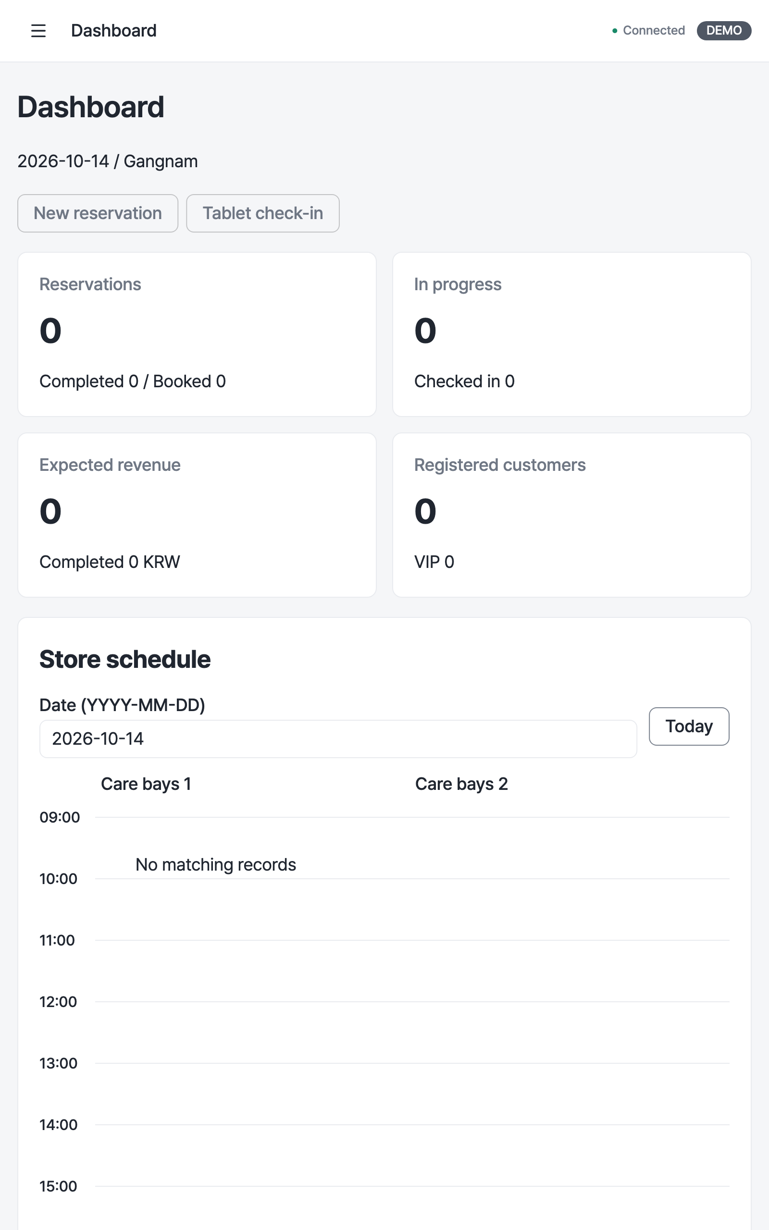Image resolution: width=769 pixels, height=1230 pixels.
Task: Select the 09:00 time slot row
Action: click(x=384, y=817)
